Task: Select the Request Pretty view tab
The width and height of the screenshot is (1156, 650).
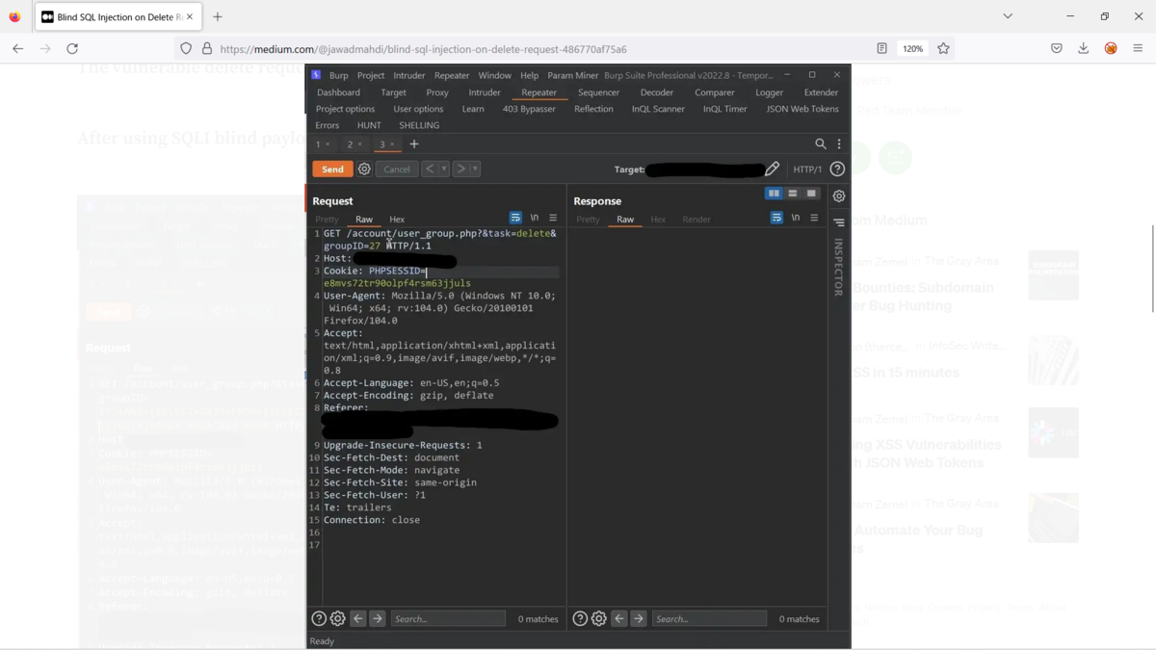Action: tap(327, 219)
